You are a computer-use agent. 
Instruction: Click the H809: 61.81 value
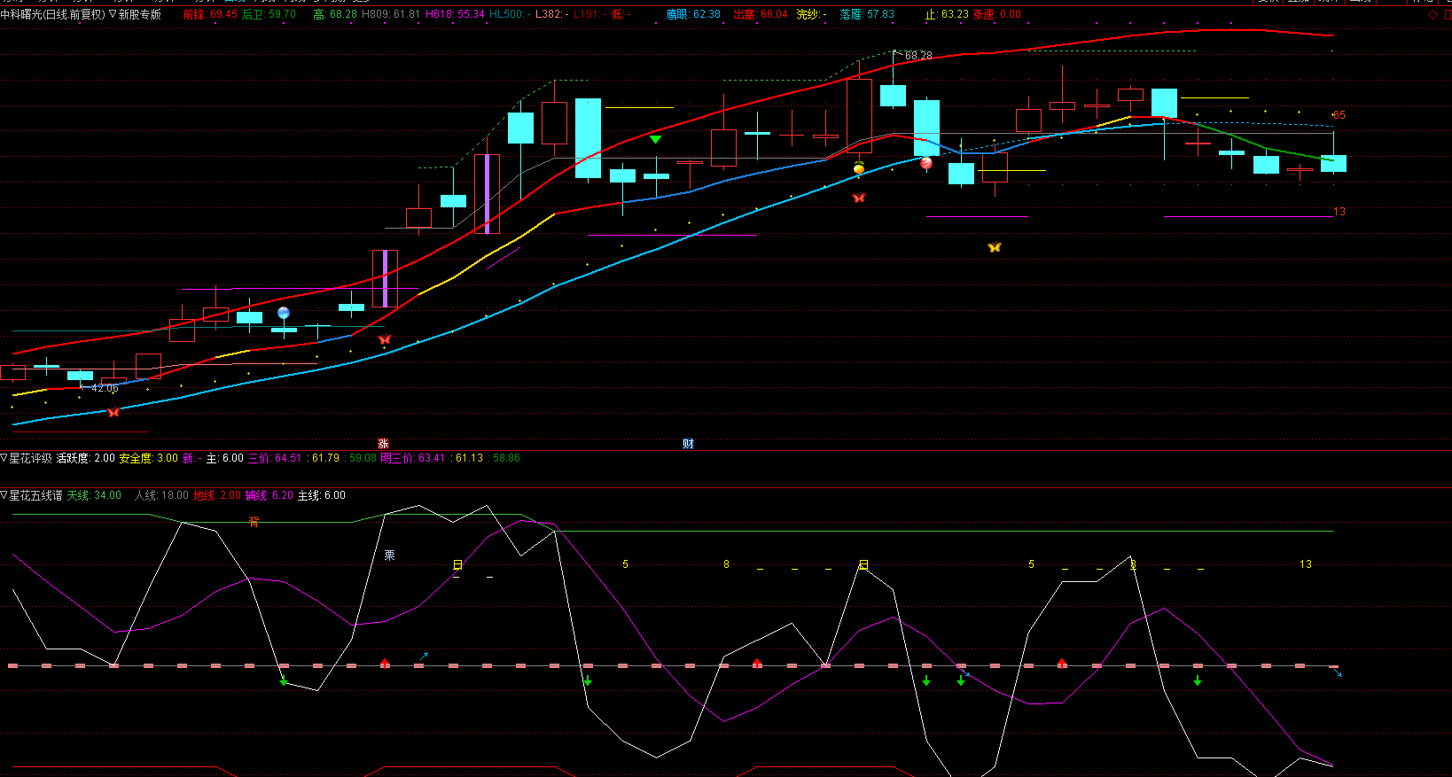391,14
